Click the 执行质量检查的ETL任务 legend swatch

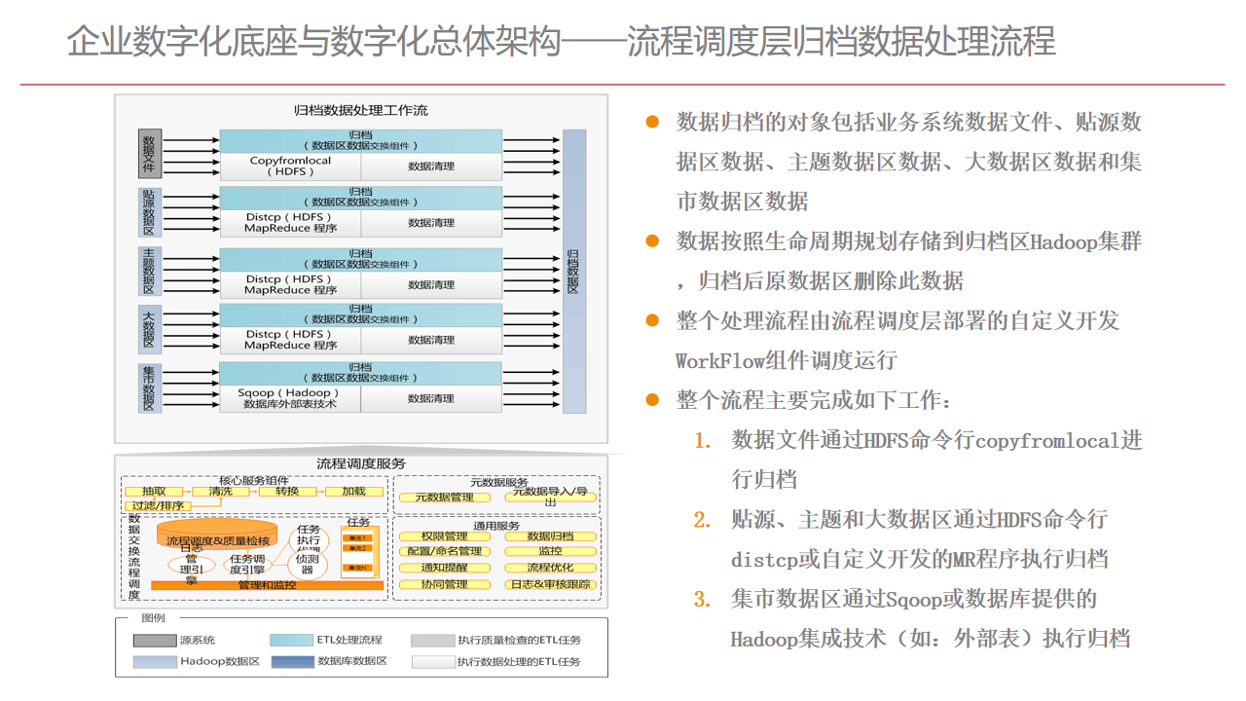tap(432, 640)
